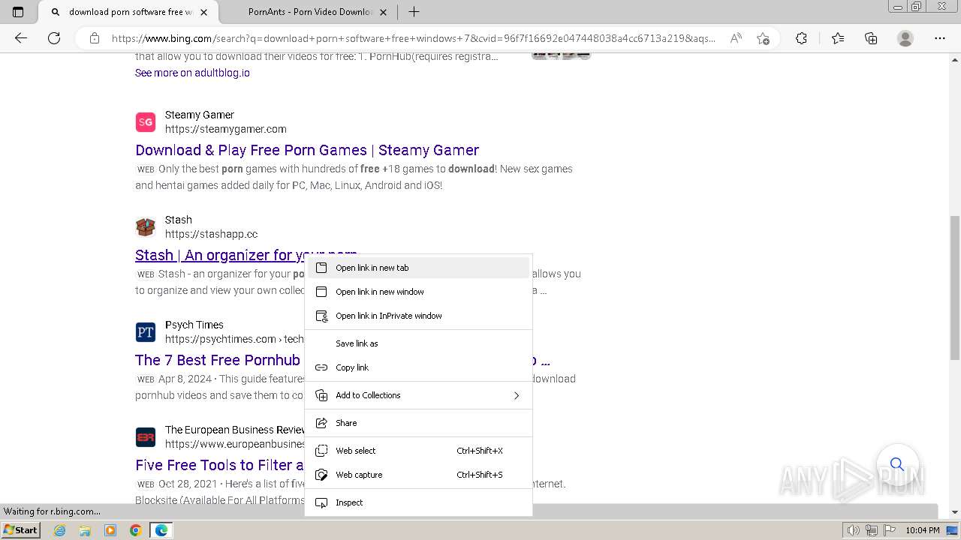
Task: Select Microsoft Edge taskbar button
Action: (161, 530)
